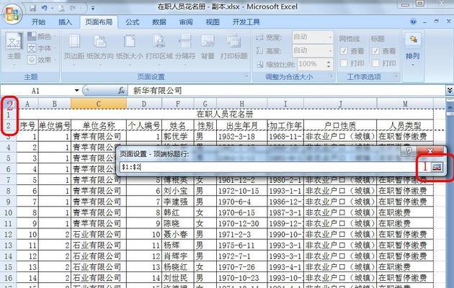Switch to the View (视图) tab
The image size is (454, 288).
pyautogui.click(x=213, y=22)
